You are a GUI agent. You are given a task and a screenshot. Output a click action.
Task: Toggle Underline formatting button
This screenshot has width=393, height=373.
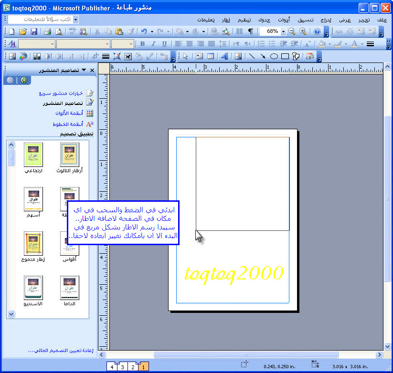pos(164,44)
